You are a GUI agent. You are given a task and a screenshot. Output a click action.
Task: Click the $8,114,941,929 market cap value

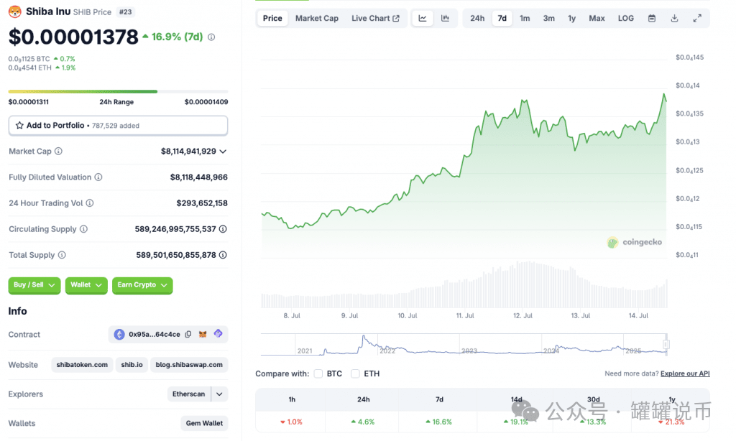tap(188, 151)
